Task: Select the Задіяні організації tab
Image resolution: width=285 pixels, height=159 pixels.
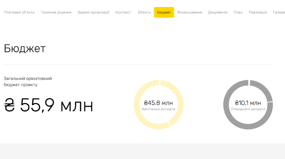Action: (x=93, y=12)
